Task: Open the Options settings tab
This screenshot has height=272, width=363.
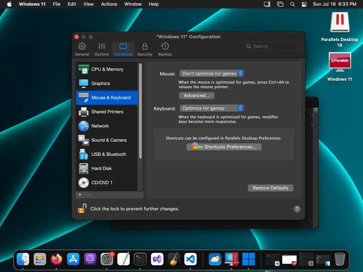Action: [x=101, y=49]
